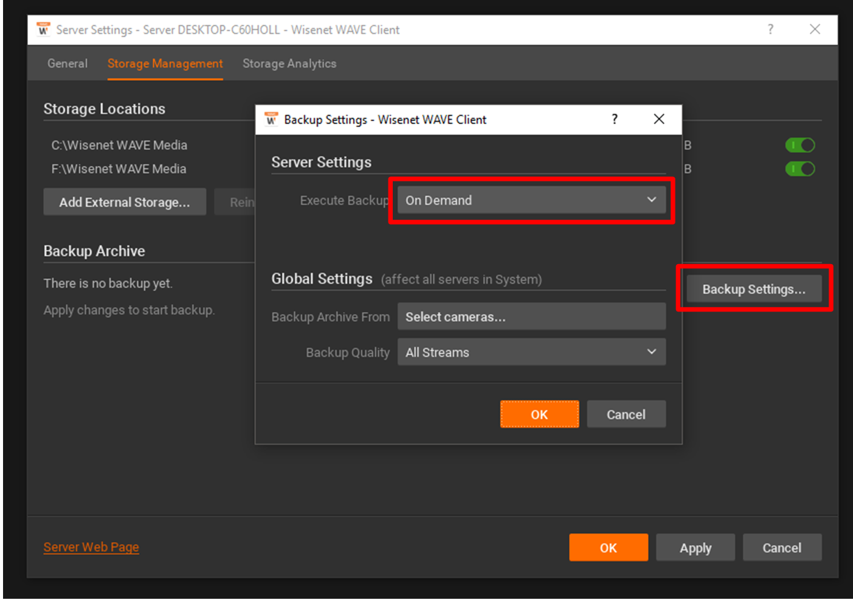
Task: Click Wisenet WAVE logo in Server Settings title
Action: click(43, 29)
